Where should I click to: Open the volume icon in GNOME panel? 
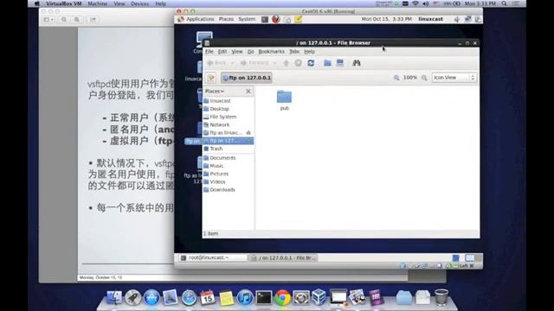tap(457, 19)
